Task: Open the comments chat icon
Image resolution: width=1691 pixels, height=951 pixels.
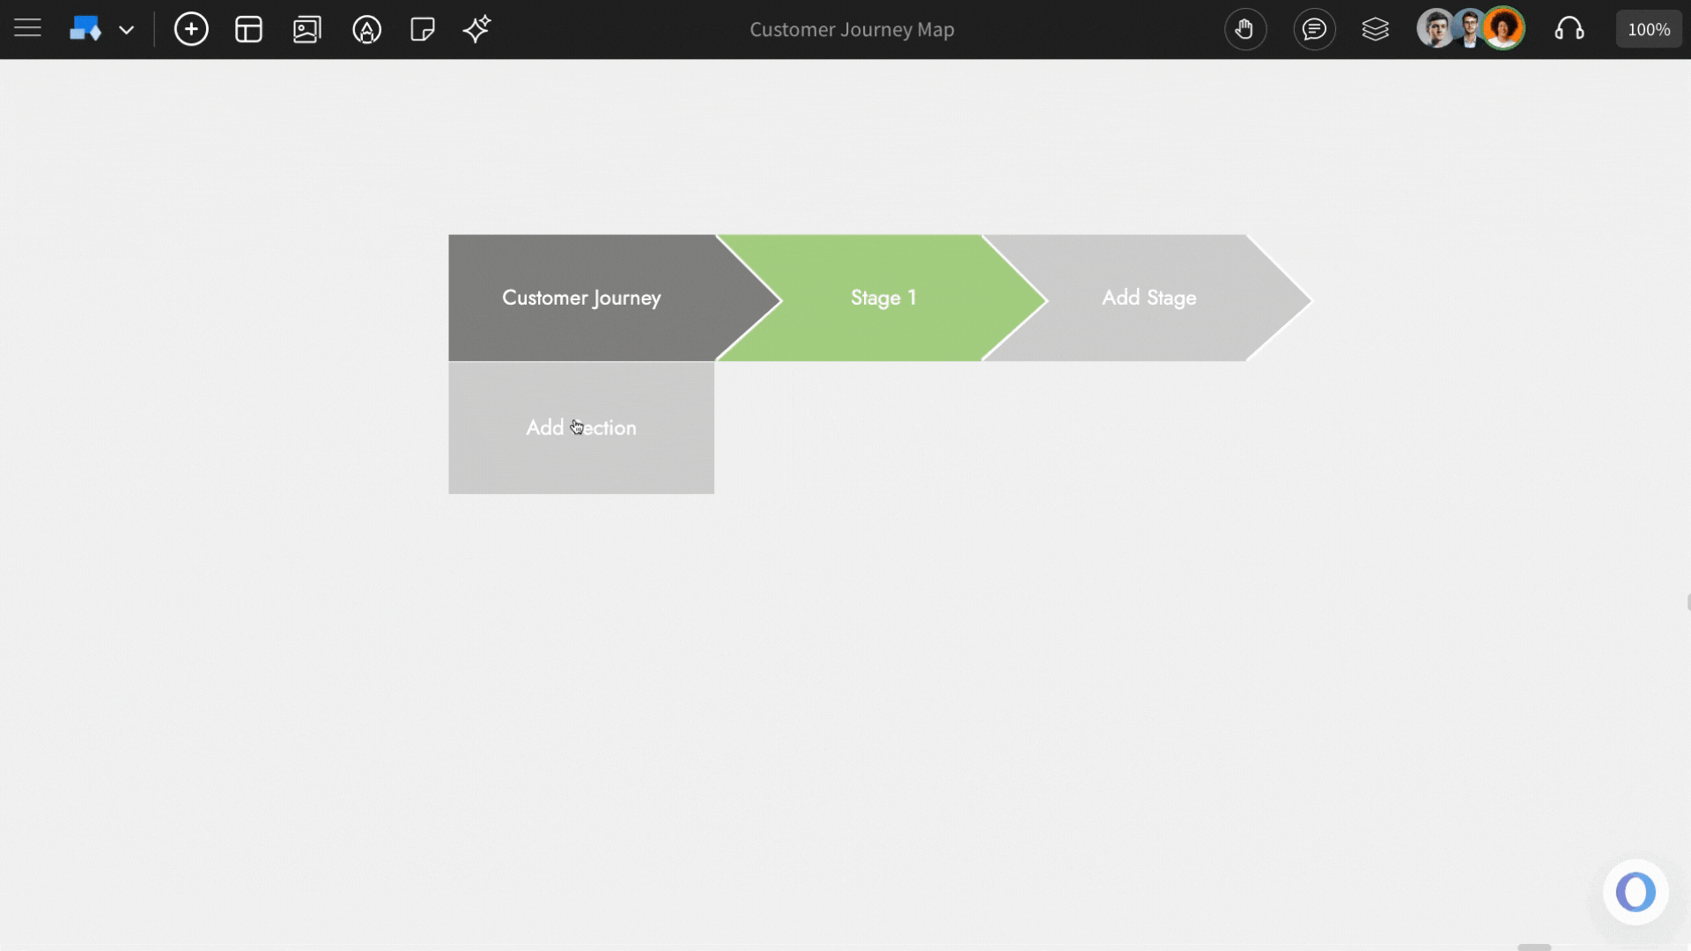Action: coord(1314,29)
